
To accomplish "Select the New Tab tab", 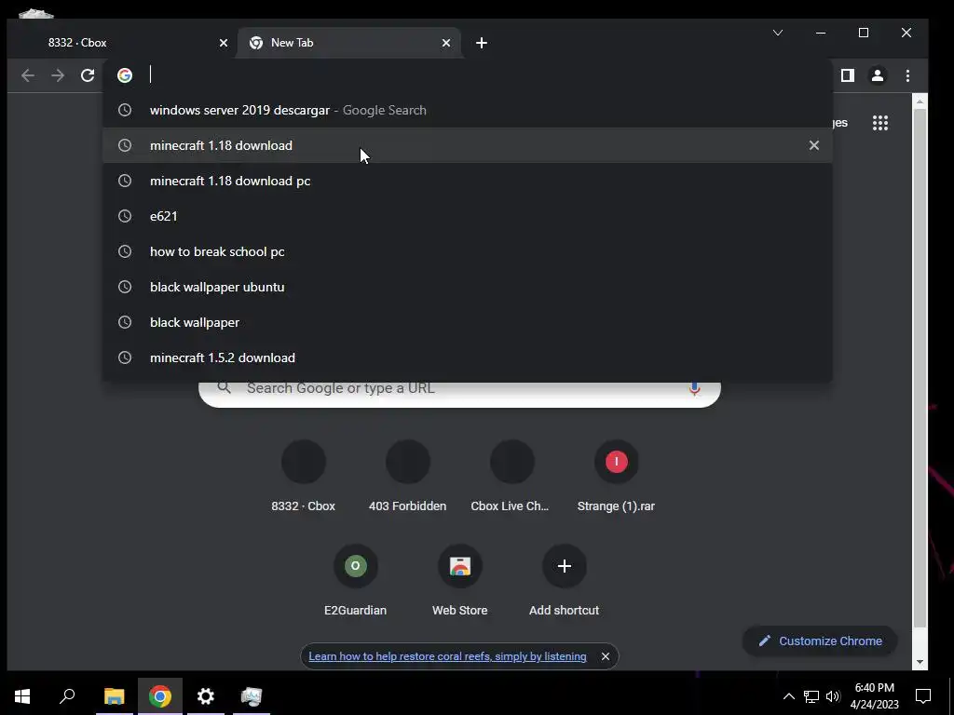I will coord(350,43).
